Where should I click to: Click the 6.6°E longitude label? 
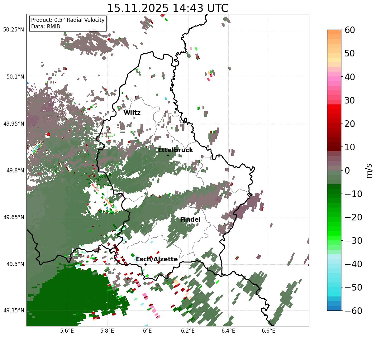pyautogui.click(x=269, y=331)
